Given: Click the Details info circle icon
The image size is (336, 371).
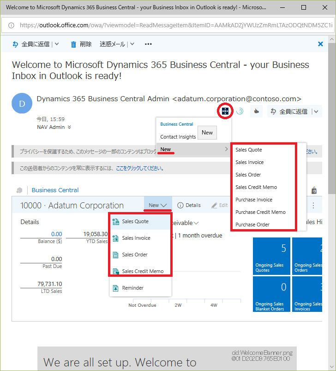Looking at the screenshot, I should 180,206.
